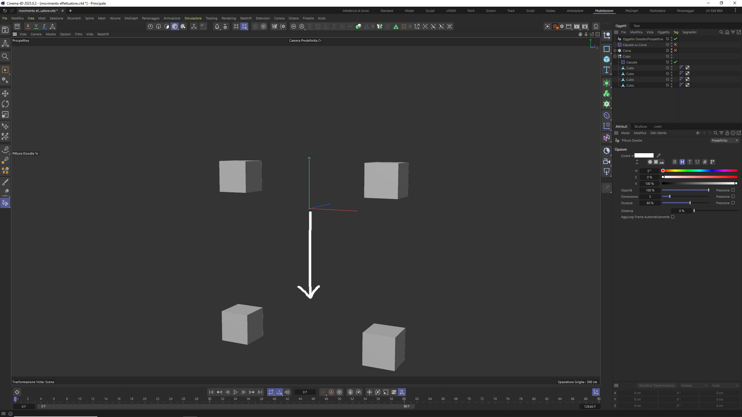Switch to the Struttura tab
The image size is (742, 417).
pyautogui.click(x=640, y=127)
